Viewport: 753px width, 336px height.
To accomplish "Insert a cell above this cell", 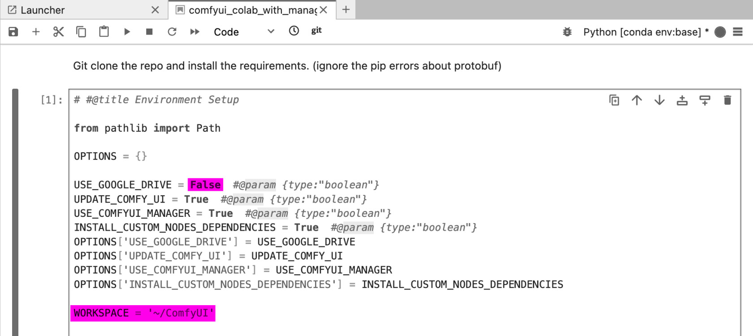I will (x=682, y=100).
